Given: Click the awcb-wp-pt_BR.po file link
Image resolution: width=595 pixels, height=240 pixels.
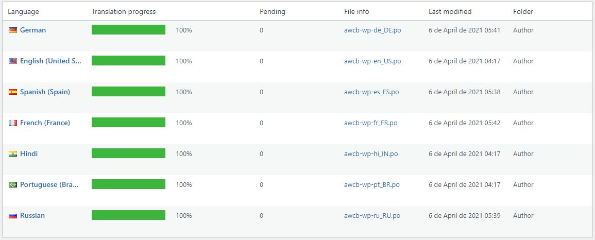Looking at the screenshot, I should click(x=371, y=185).
